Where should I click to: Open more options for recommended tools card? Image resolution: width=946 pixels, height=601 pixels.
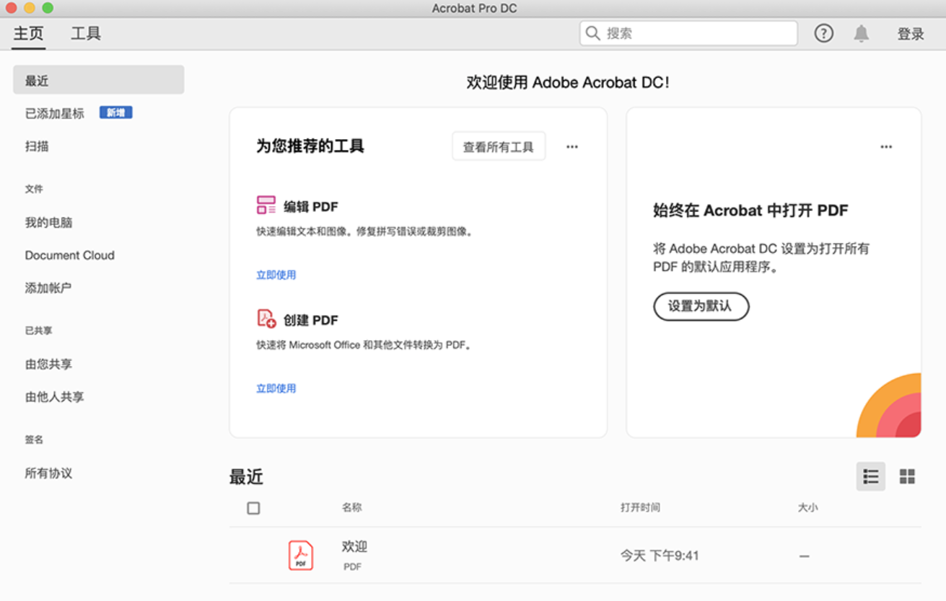(x=572, y=146)
